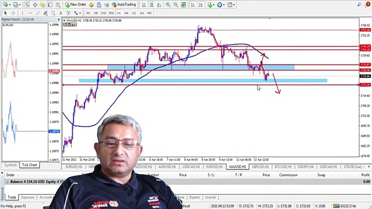Select the crosshair tool
372x209 pixels.
coord(13,13)
